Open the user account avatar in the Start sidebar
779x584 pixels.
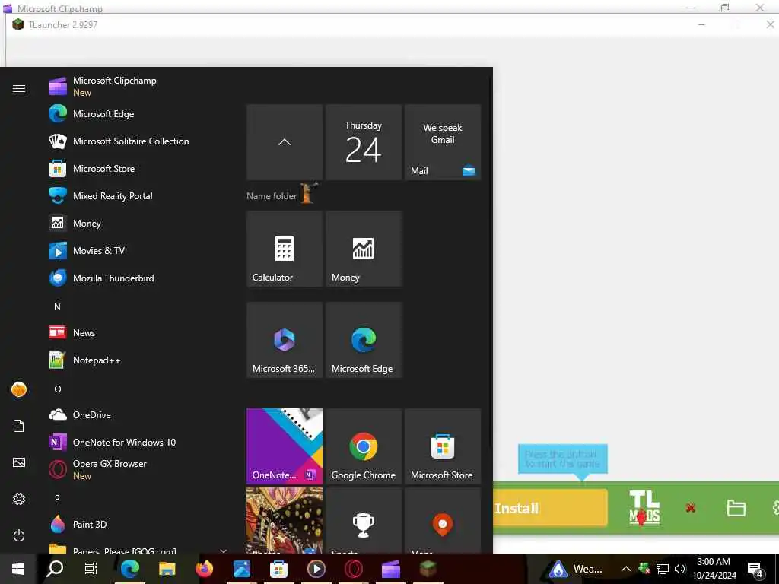(19, 389)
